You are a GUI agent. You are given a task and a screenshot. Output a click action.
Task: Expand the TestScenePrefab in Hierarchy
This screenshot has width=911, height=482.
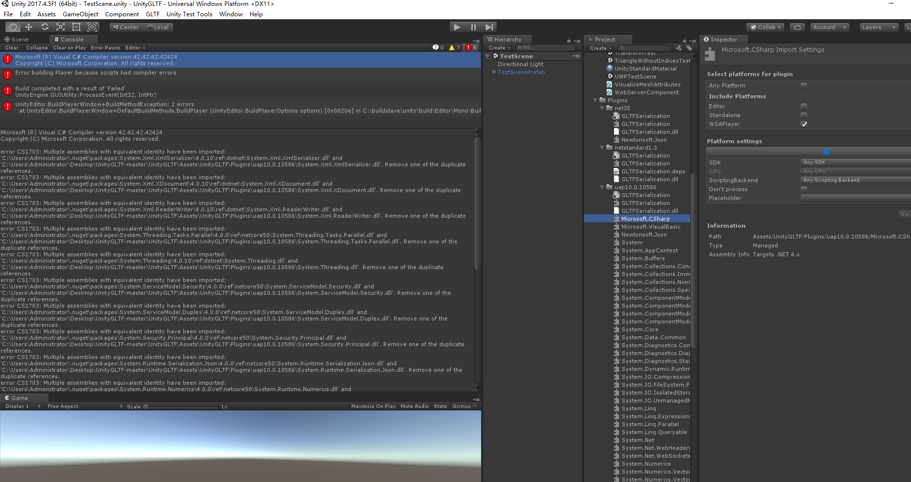494,72
